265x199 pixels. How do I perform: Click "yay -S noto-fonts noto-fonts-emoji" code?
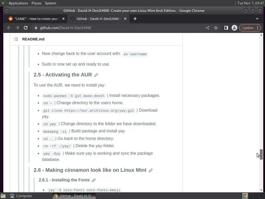pyautogui.click(x=84, y=190)
